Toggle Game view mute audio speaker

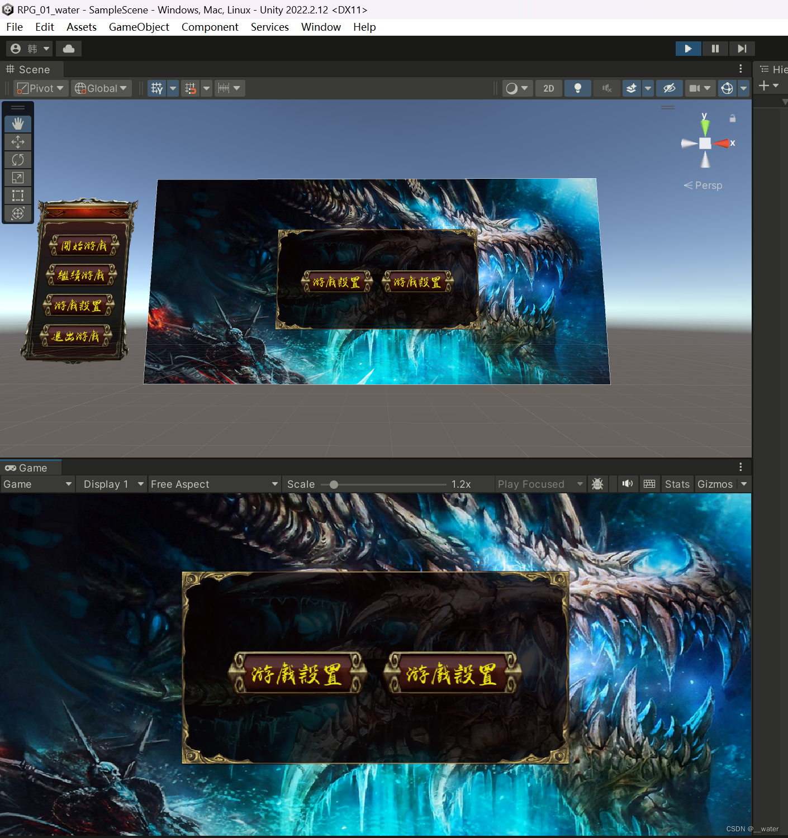coord(628,484)
